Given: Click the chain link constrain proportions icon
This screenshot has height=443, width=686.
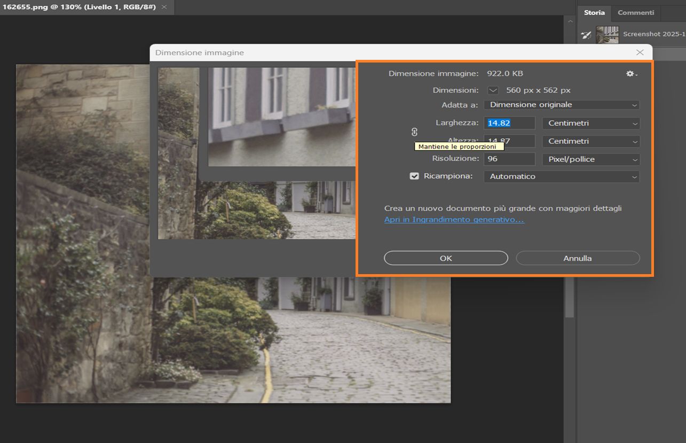Looking at the screenshot, I should point(414,131).
